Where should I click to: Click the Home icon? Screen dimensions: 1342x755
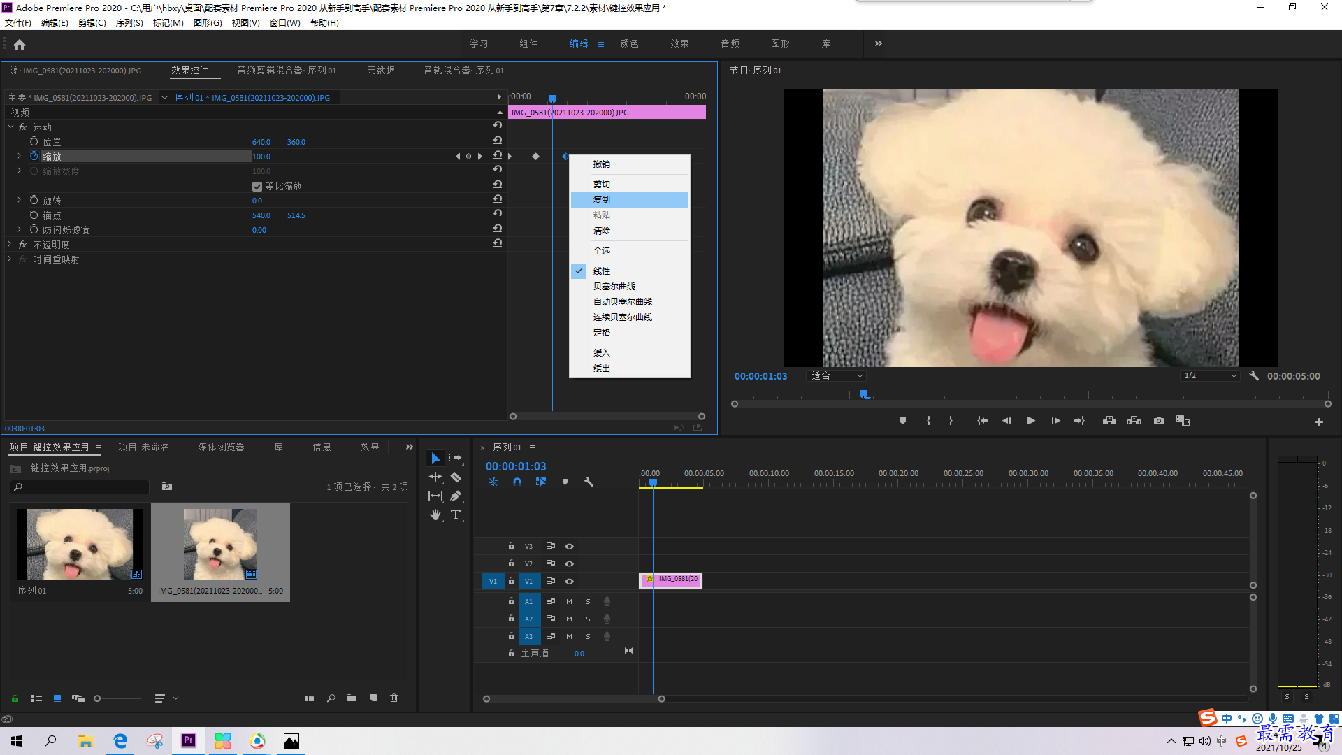pyautogui.click(x=20, y=44)
